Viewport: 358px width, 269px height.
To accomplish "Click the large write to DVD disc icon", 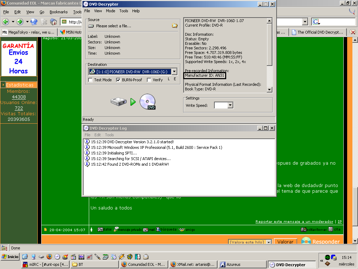I will pos(148,102).
